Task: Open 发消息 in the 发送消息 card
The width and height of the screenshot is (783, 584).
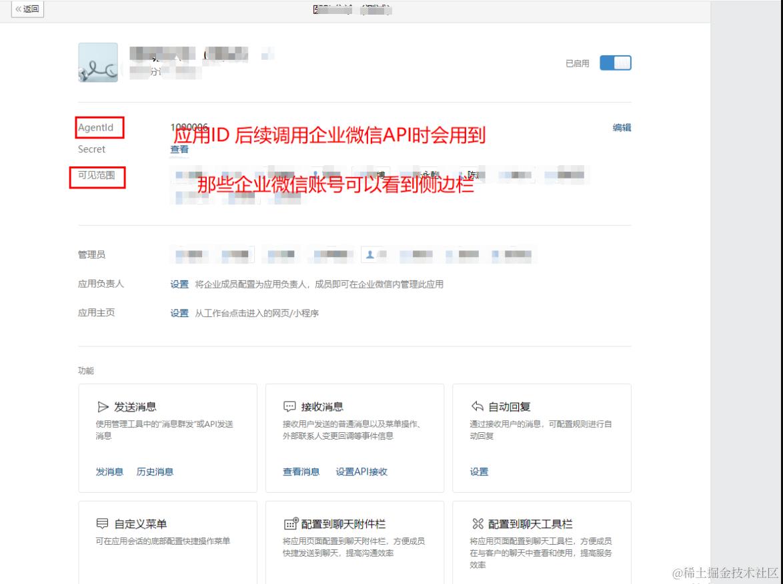Action: pos(109,471)
